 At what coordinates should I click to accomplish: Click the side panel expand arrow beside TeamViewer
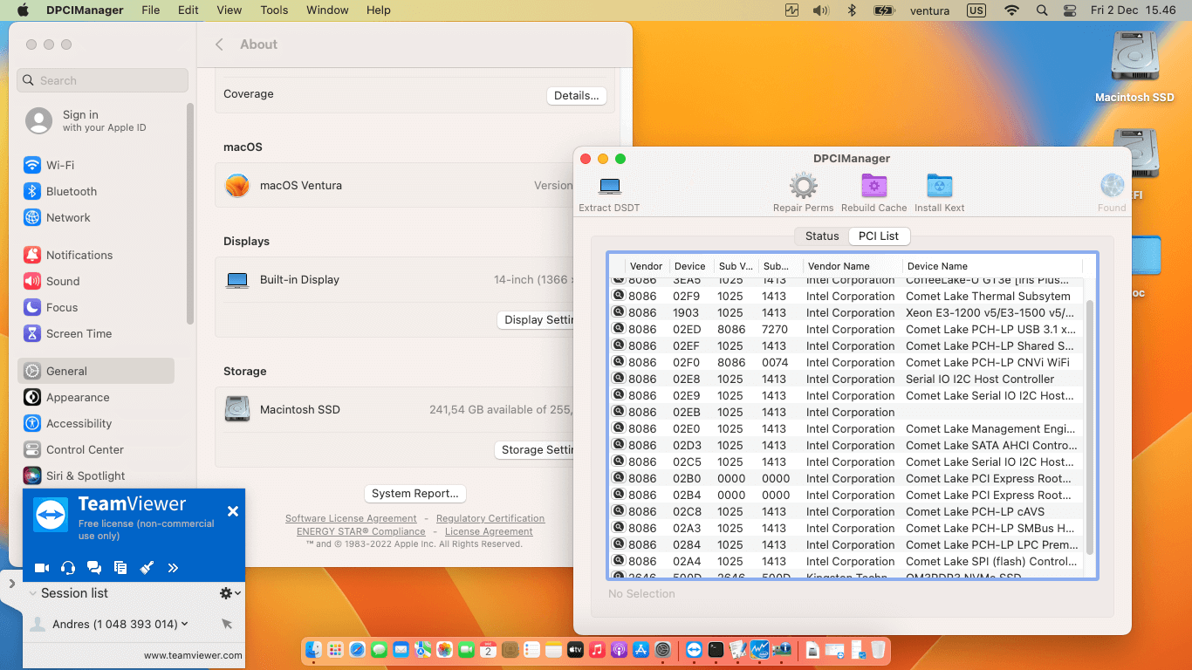pos(12,584)
